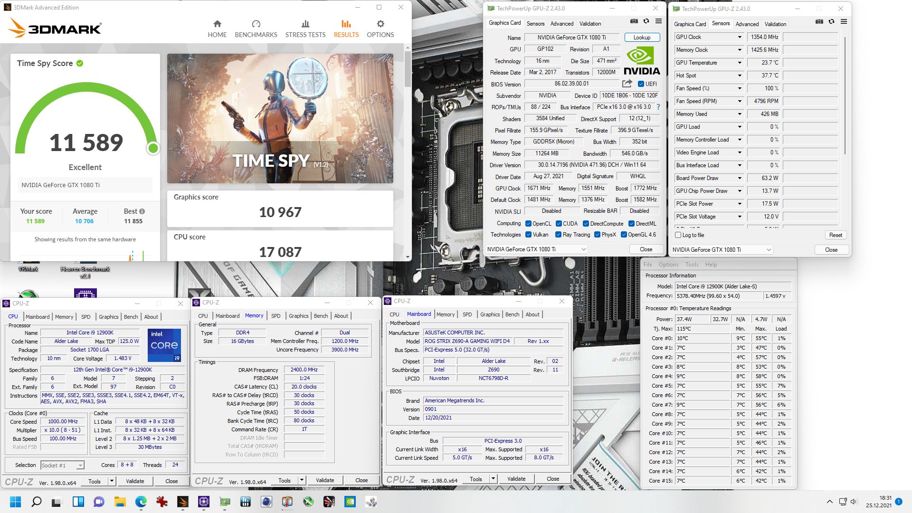The width and height of the screenshot is (912, 513).
Task: Enable Log to file in GPU-Z Sensors
Action: (678, 235)
